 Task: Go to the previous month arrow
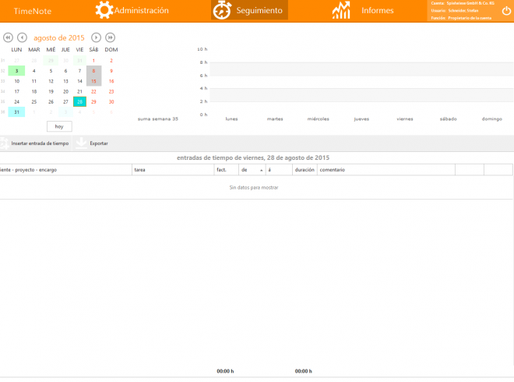(x=22, y=37)
